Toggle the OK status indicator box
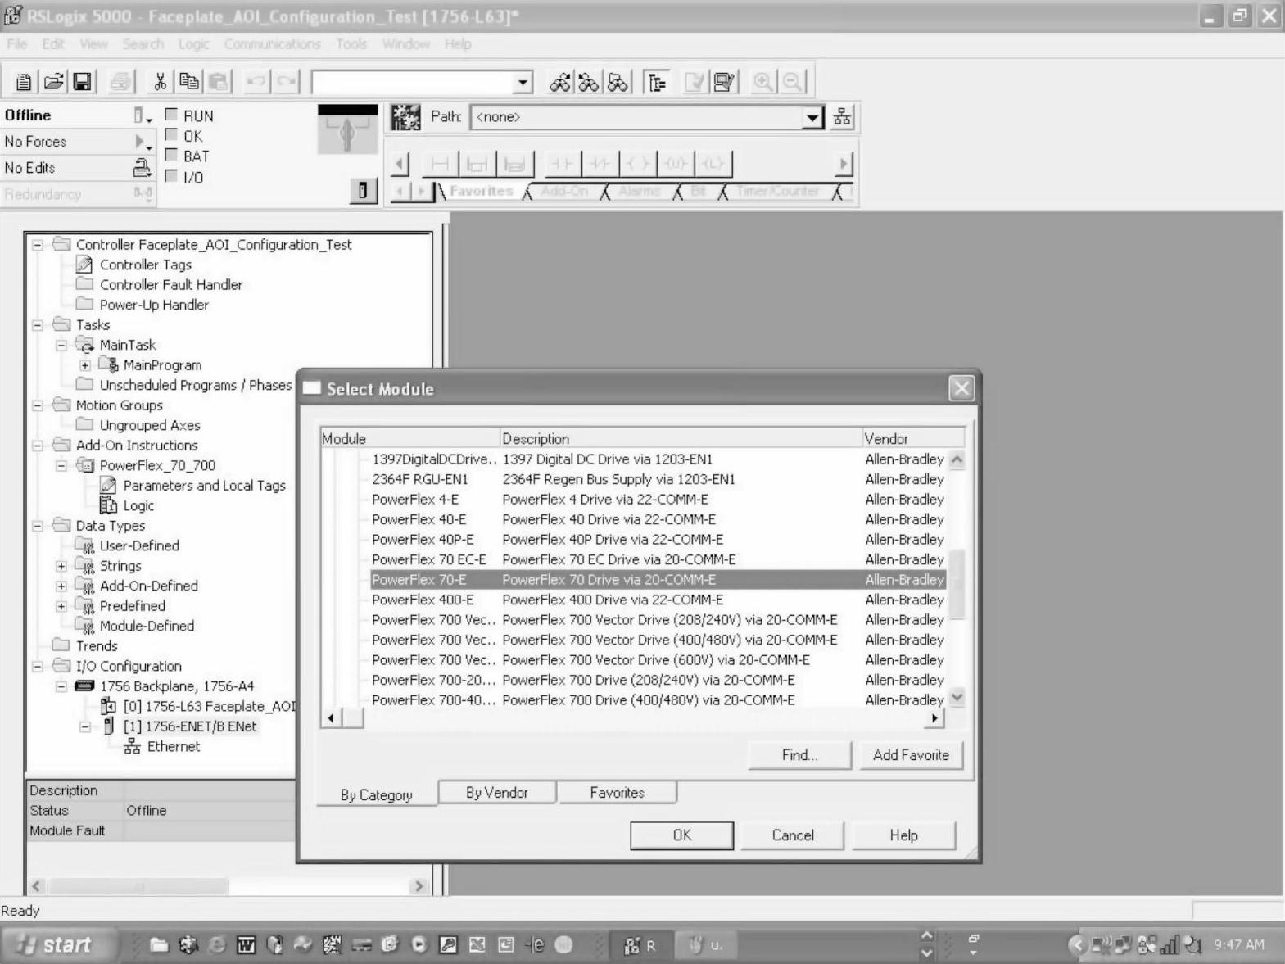The image size is (1285, 964). [x=171, y=135]
